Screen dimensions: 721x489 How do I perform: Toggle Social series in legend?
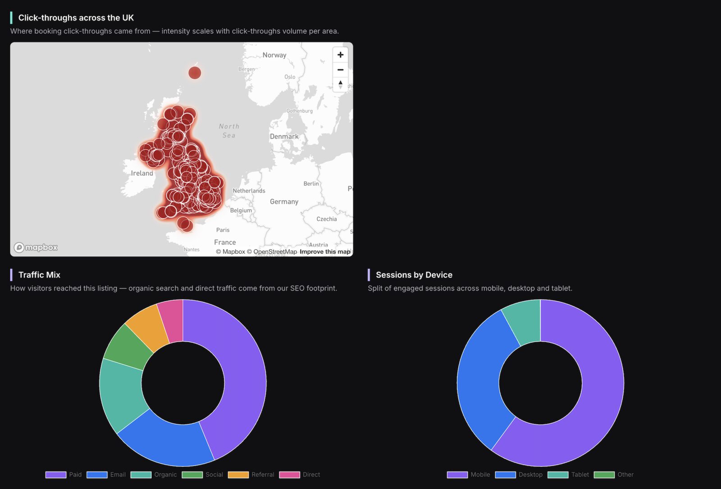pos(202,475)
